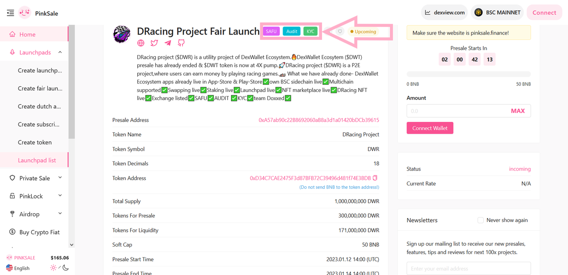
Task: Click the PinkSale logo in header
Action: click(x=25, y=13)
